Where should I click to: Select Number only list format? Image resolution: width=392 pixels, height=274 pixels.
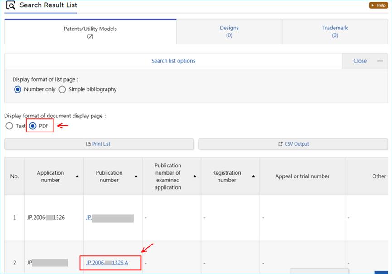18,89
